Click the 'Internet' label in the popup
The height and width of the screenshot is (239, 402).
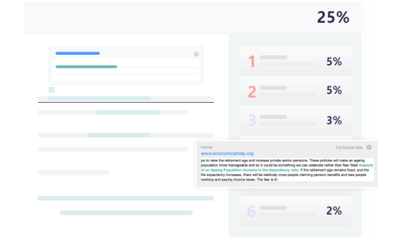(207, 147)
